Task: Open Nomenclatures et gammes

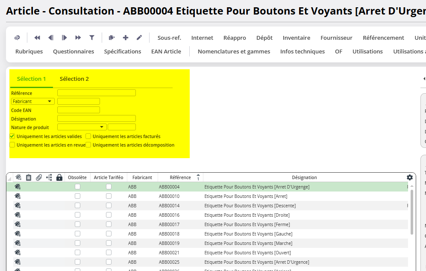Action: pyautogui.click(x=234, y=51)
